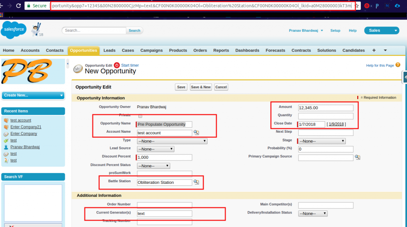Open the Cases tab
The image size is (407, 227).
[128, 50]
